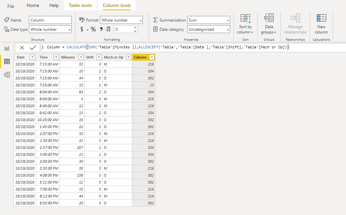Image resolution: width=346 pixels, height=215 pixels.
Task: Click the 9:55:00 PM time cell
Action: (48, 203)
